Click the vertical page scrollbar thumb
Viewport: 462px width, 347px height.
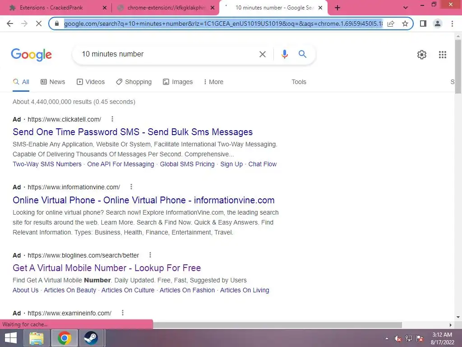(458, 66)
